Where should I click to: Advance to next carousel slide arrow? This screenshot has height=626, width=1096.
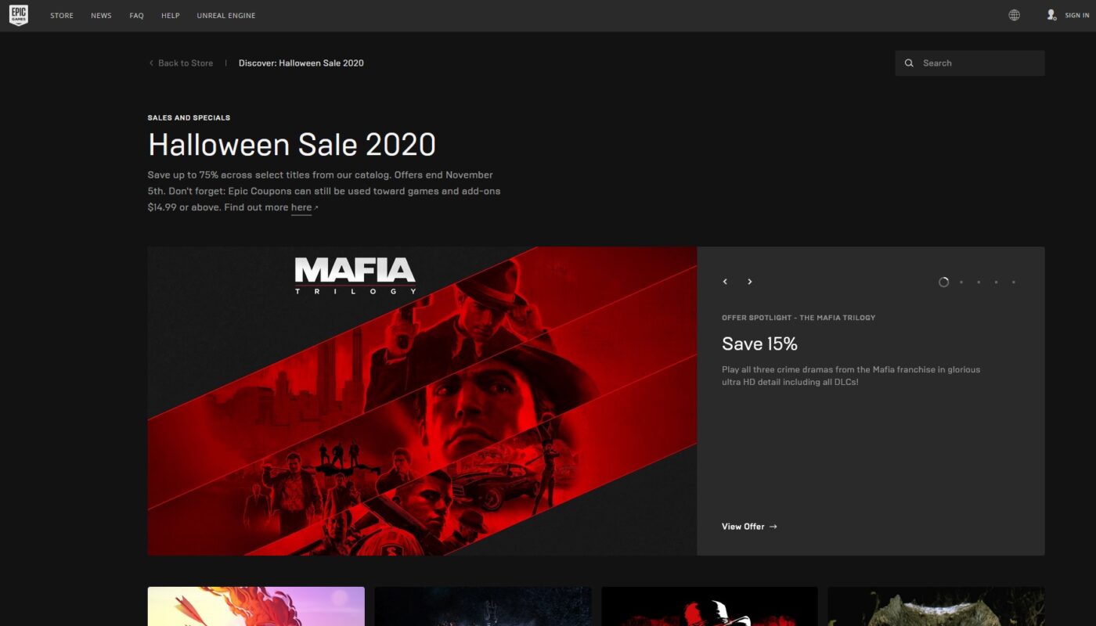(x=749, y=282)
